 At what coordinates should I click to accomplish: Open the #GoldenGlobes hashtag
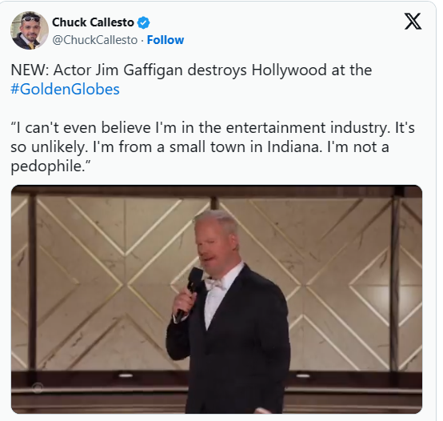click(65, 89)
